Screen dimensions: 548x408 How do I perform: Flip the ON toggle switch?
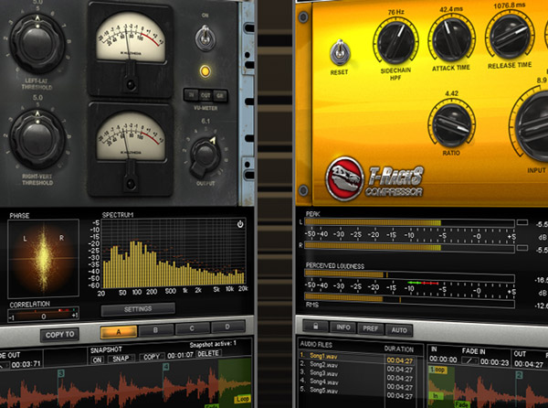(205, 38)
